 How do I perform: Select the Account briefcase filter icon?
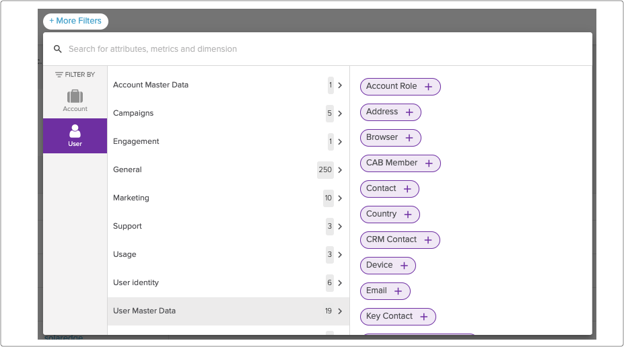75,96
